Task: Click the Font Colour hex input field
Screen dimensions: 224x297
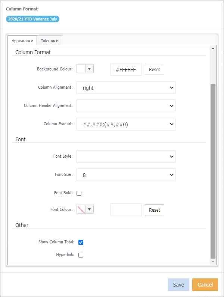Action: 126,210
